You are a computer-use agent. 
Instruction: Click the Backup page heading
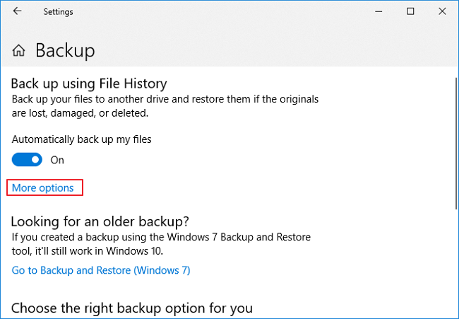pos(65,51)
